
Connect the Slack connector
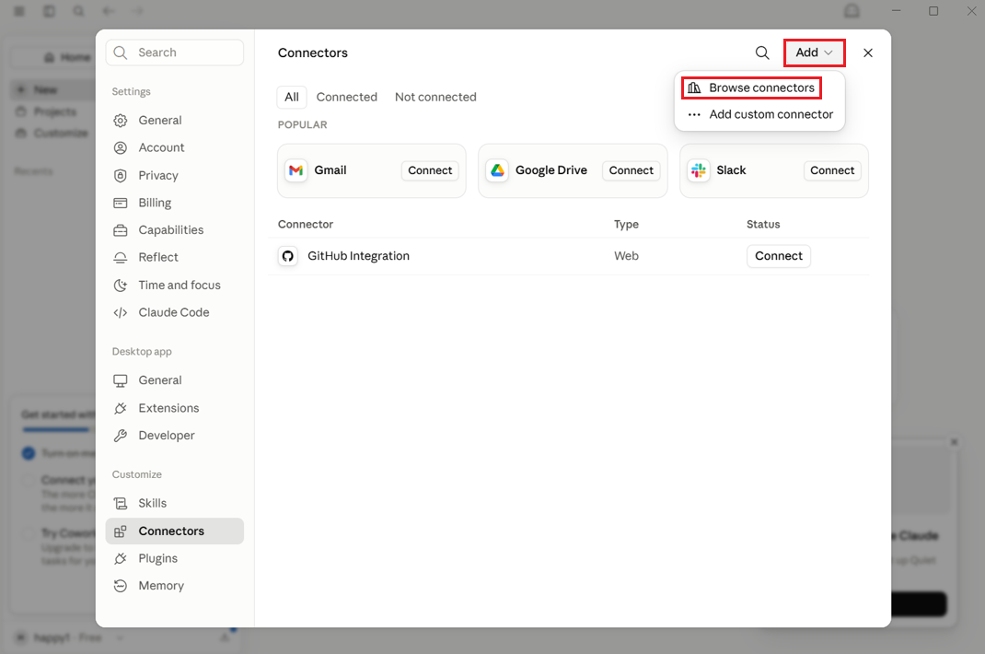(831, 170)
